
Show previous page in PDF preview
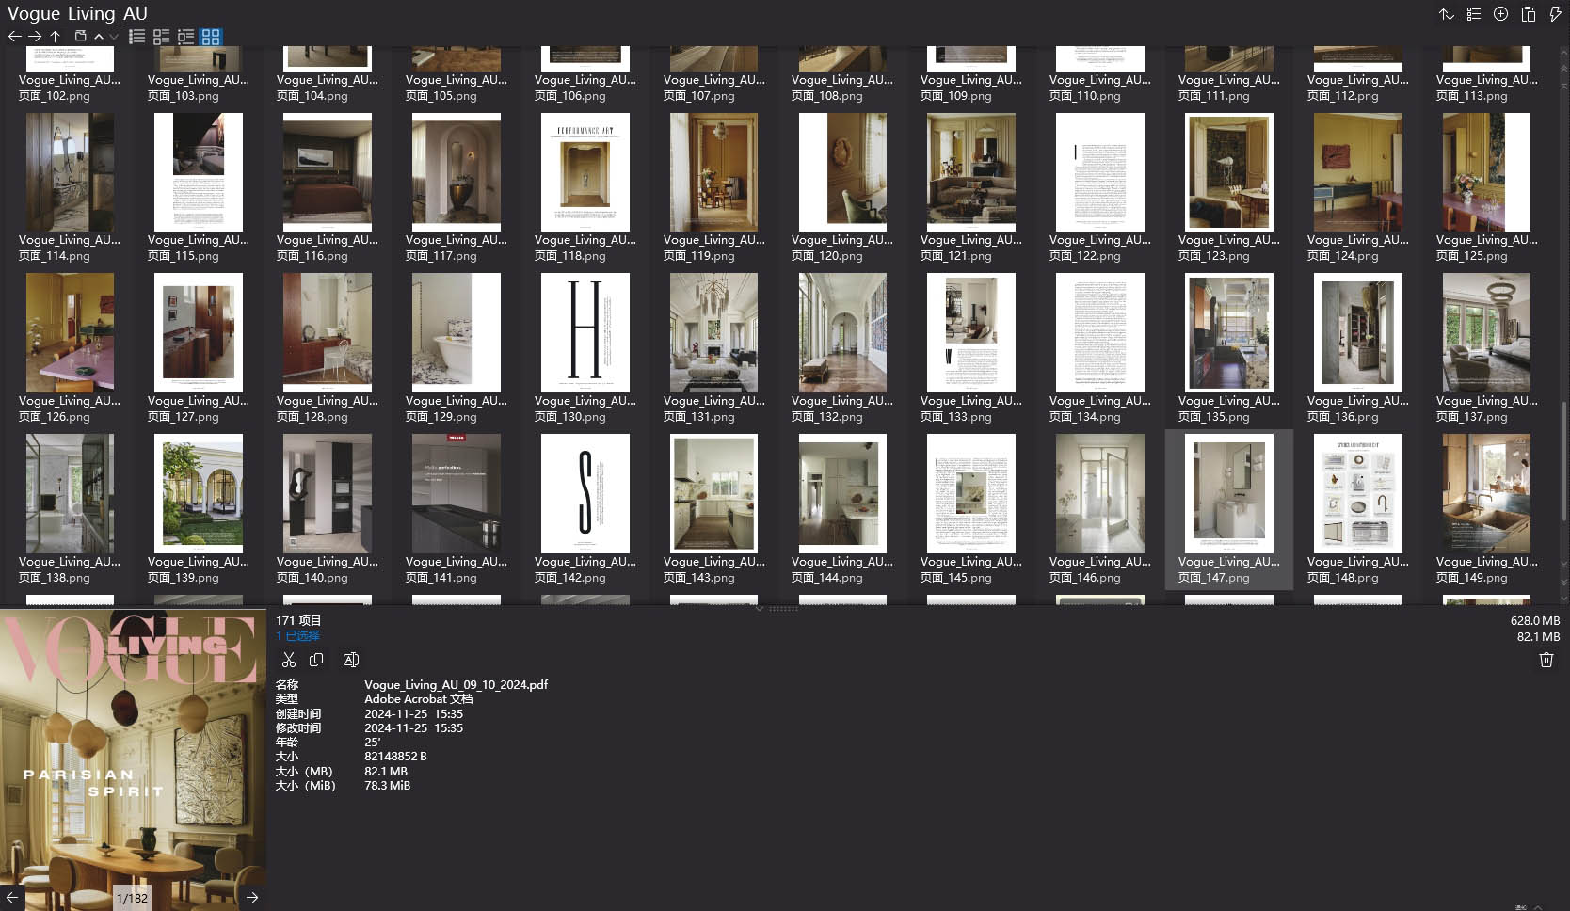point(11,898)
